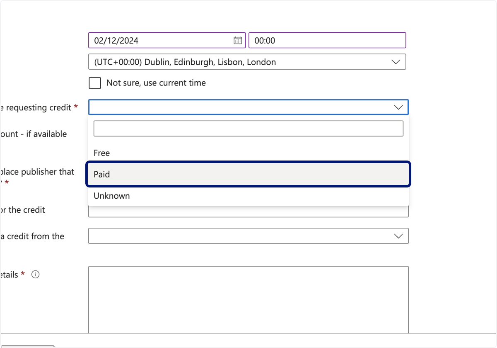Click into the large details text area

(x=248, y=299)
